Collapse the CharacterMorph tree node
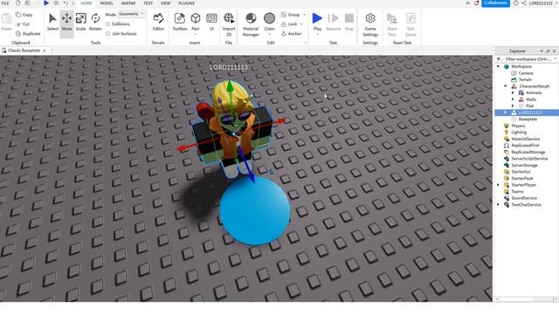 pos(505,86)
